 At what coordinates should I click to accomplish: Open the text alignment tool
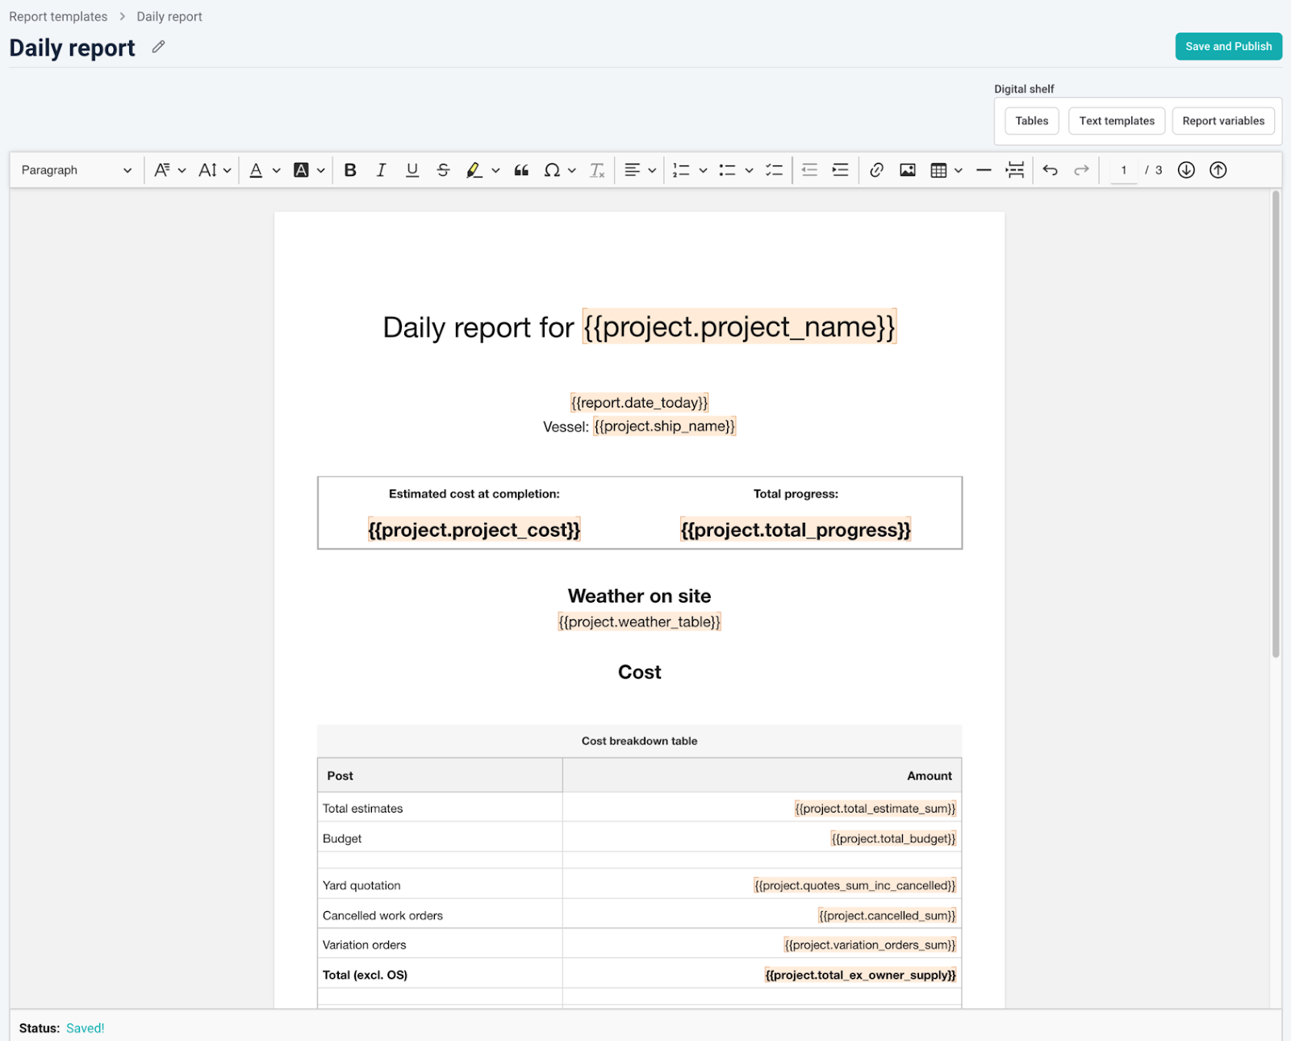[633, 170]
